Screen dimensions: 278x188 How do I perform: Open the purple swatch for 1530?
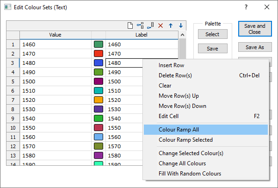[99, 109]
